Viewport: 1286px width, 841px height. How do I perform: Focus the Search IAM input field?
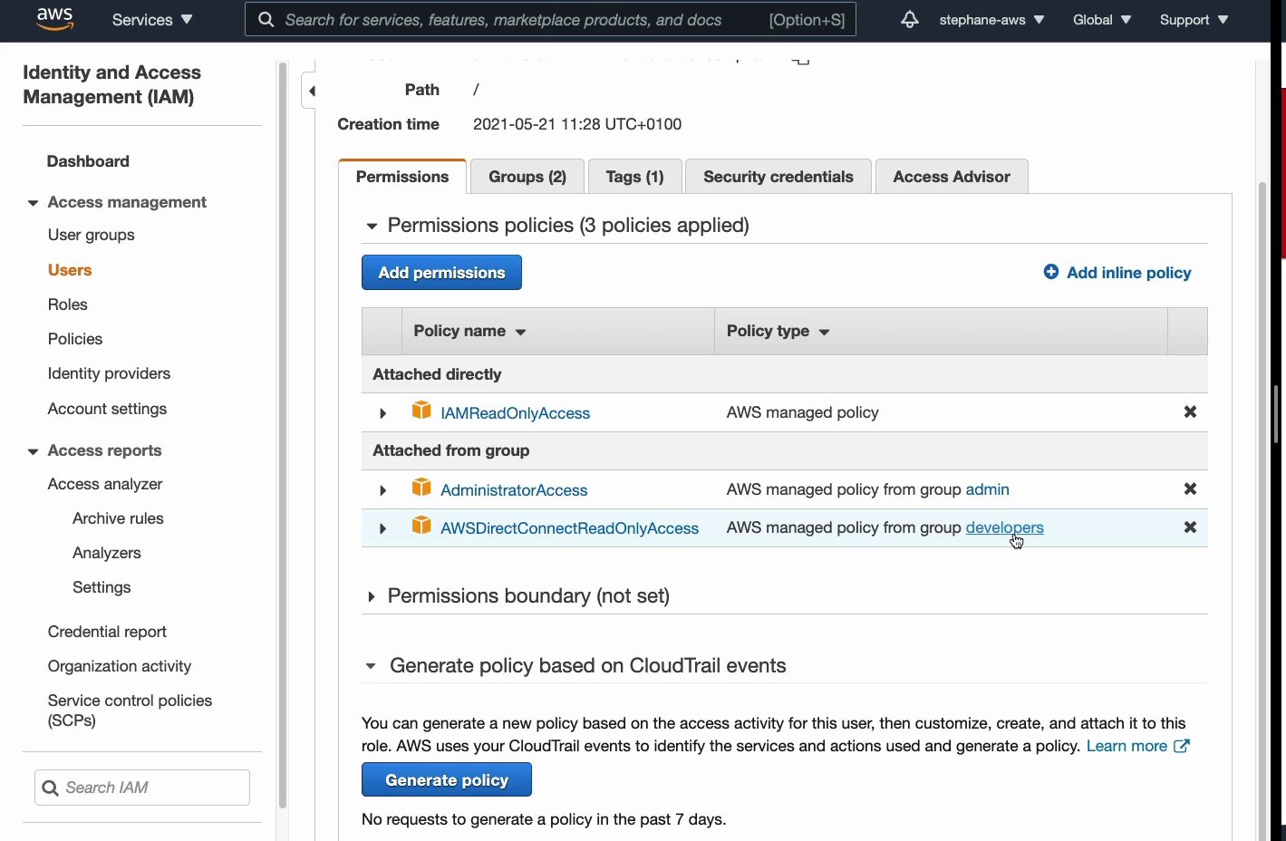(x=142, y=788)
